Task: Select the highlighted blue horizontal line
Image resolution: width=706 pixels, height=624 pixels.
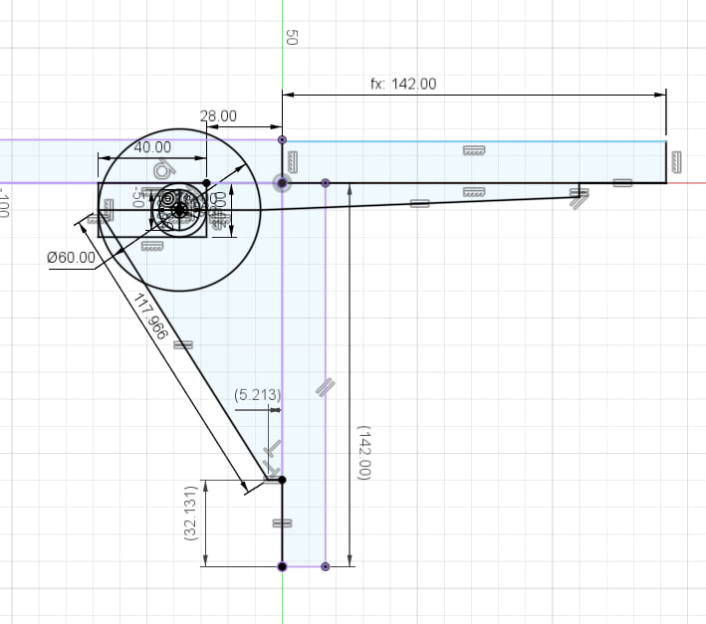Action: [475, 141]
